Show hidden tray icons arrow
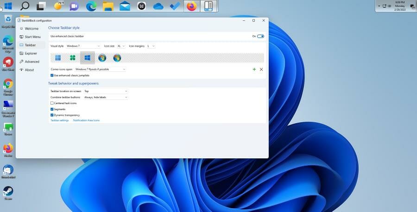Image resolution: width=417 pixels, height=212 pixels. click(379, 6)
